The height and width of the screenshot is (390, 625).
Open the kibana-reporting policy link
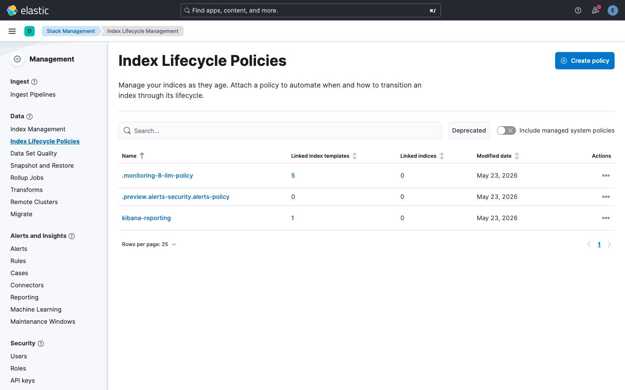146,218
